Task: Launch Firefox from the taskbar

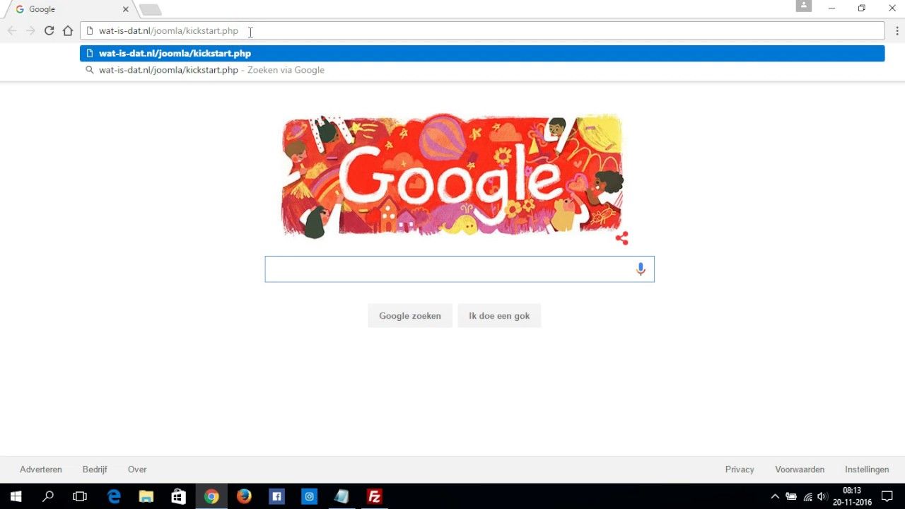Action: click(x=244, y=496)
